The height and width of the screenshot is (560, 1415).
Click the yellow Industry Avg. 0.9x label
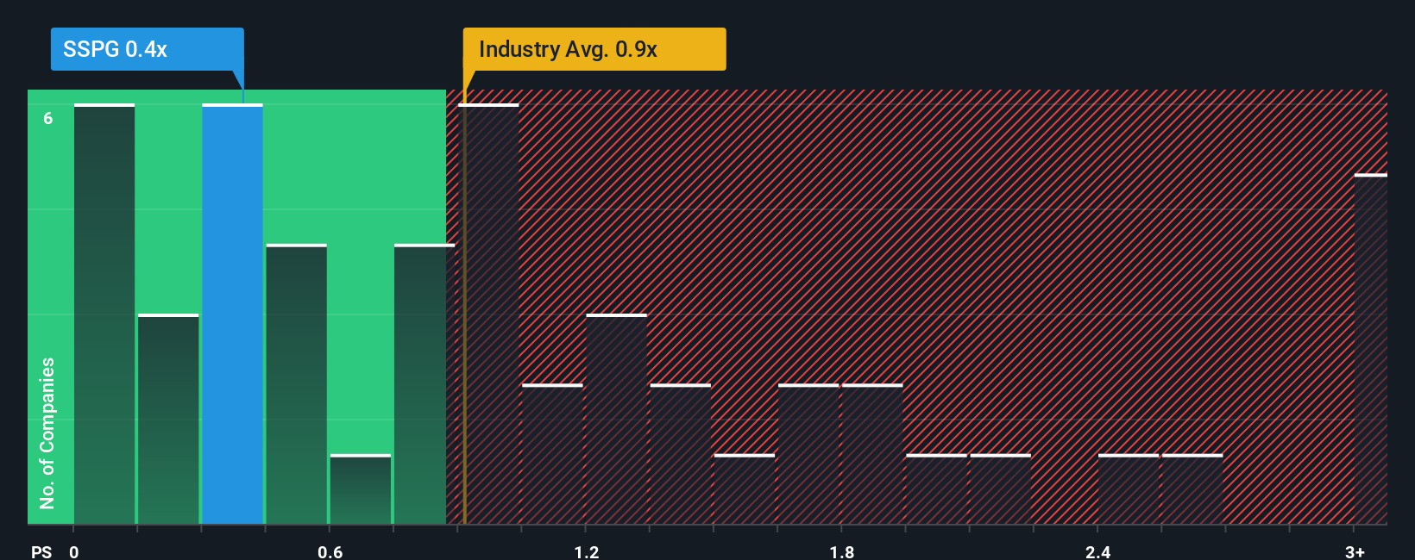[x=594, y=49]
